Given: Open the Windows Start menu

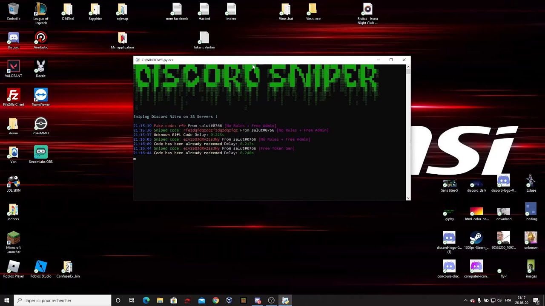Looking at the screenshot, I should (x=7, y=300).
